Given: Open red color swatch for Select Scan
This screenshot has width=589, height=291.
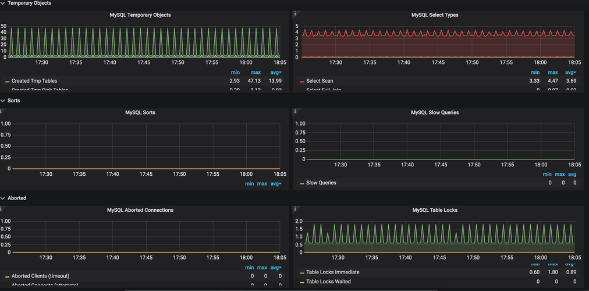Looking at the screenshot, I should [302, 81].
